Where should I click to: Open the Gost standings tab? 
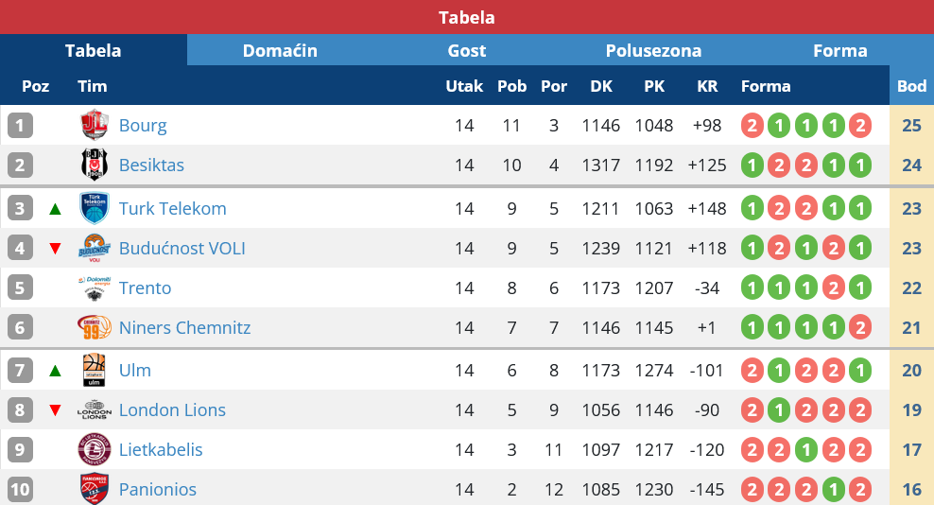pyautogui.click(x=467, y=50)
